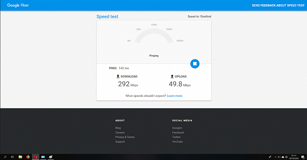Click the taskbar clock and date
Viewport: 307px width, 160px height.
click(x=294, y=157)
